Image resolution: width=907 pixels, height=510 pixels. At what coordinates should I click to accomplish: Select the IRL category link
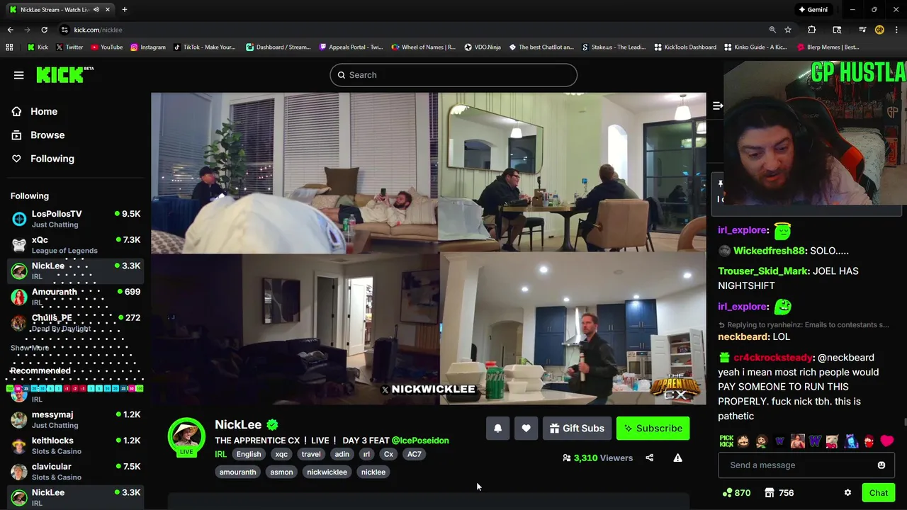[x=220, y=454]
